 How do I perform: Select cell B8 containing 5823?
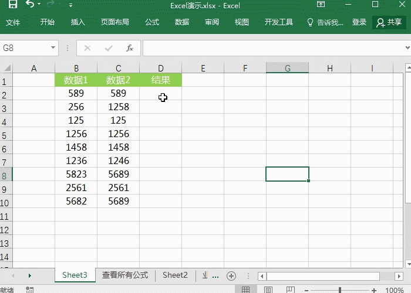click(x=76, y=174)
